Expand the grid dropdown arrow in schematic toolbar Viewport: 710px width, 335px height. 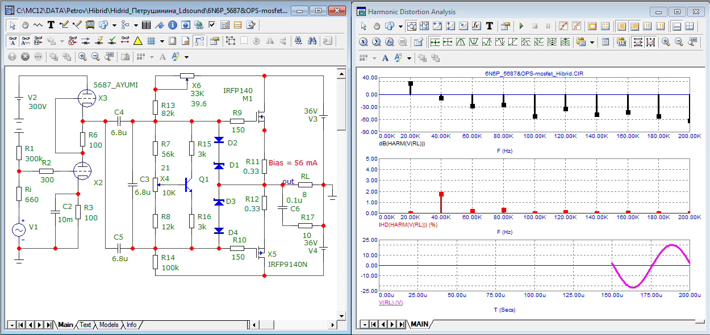(161, 41)
